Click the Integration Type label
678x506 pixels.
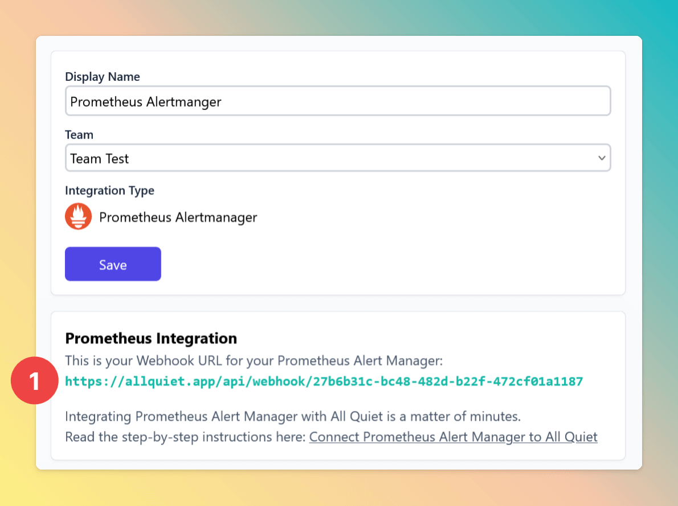point(109,191)
